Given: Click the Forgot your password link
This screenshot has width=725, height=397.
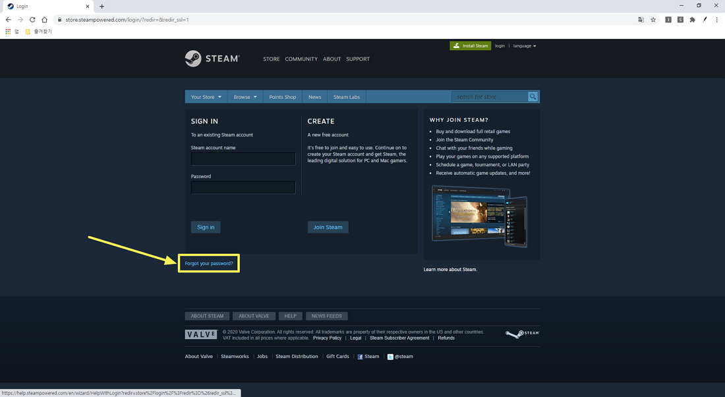Looking at the screenshot, I should [209, 263].
